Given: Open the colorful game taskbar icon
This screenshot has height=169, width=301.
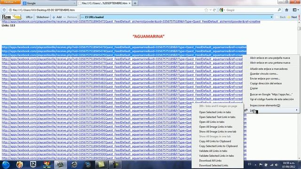Looking at the screenshot, I should point(47,165).
